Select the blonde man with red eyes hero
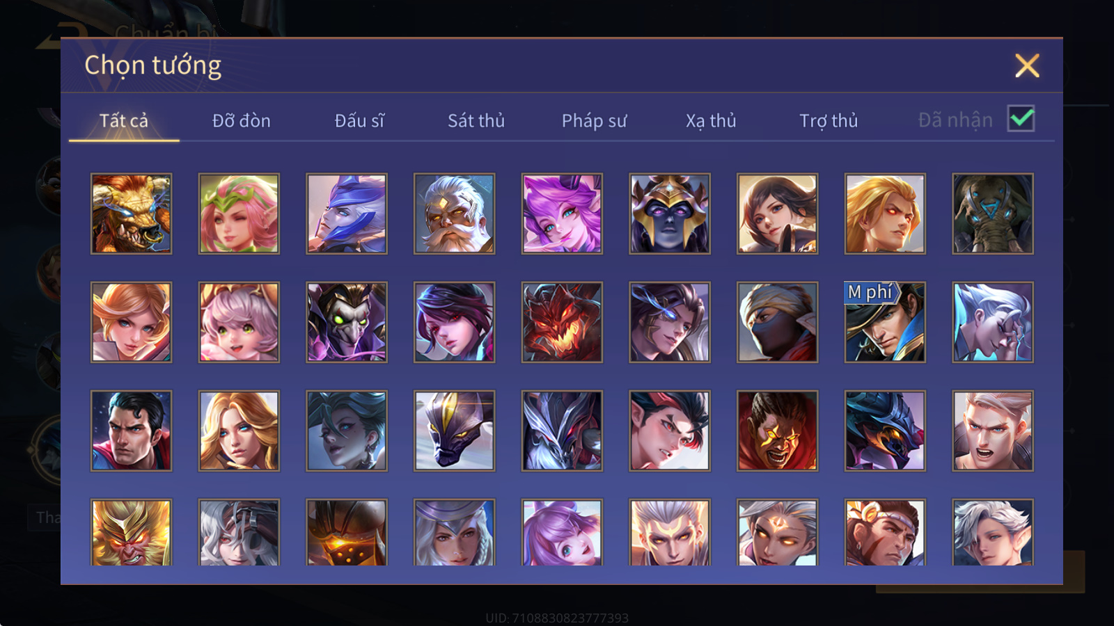This screenshot has height=626, width=1114. click(885, 214)
